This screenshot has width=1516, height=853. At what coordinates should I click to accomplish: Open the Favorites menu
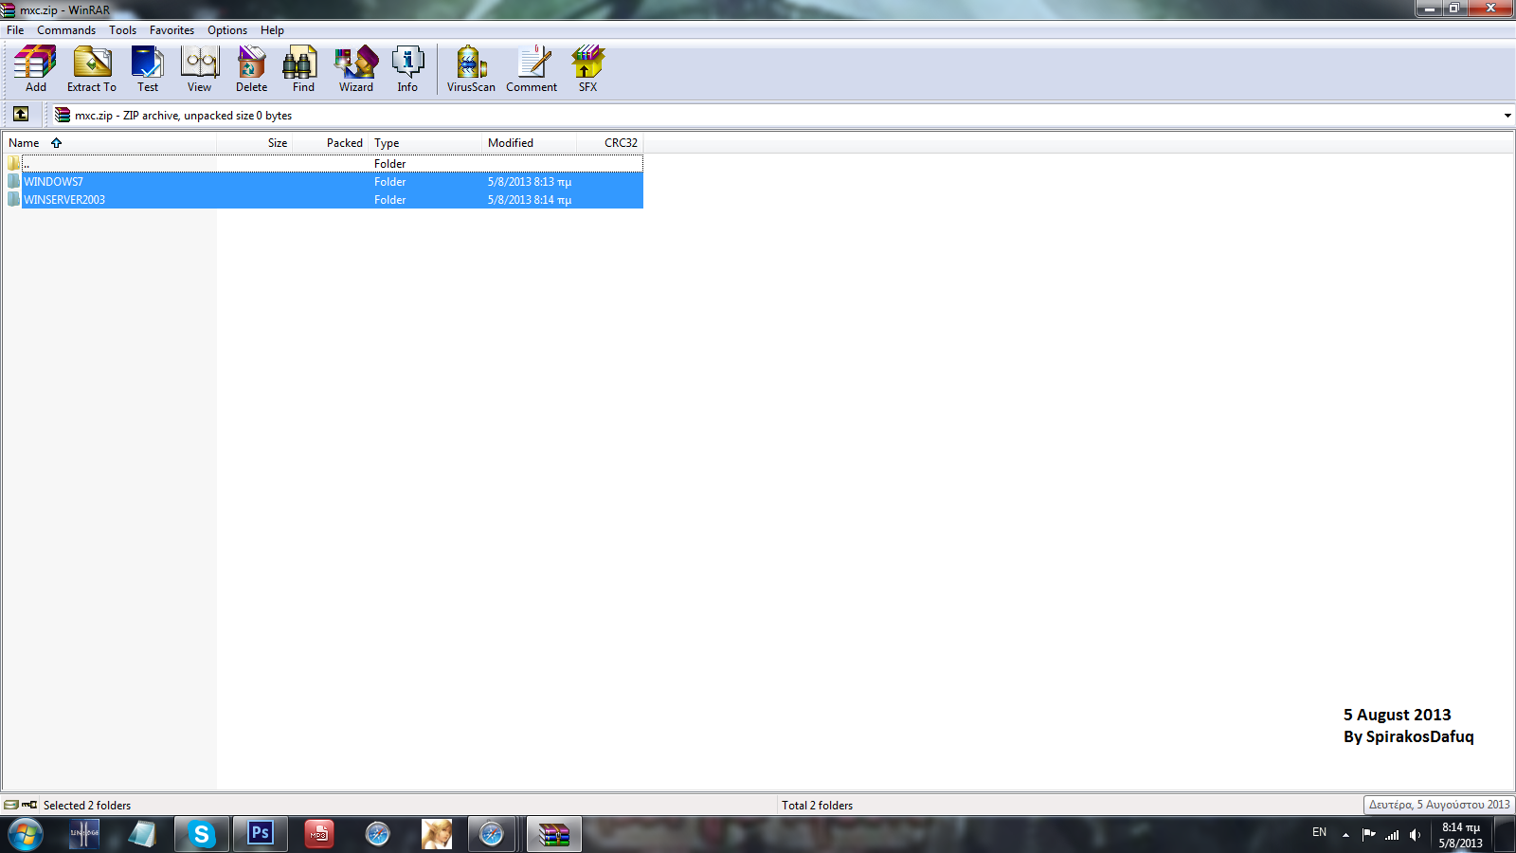pyautogui.click(x=171, y=30)
